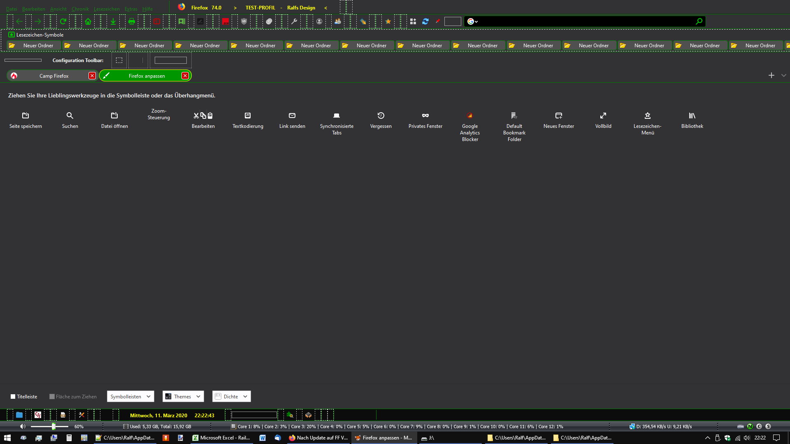Select the Vergessen history icon
Viewport: 790px width, 444px height.
pos(381,116)
